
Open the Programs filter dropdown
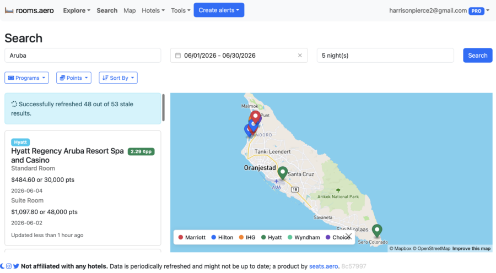[26, 78]
